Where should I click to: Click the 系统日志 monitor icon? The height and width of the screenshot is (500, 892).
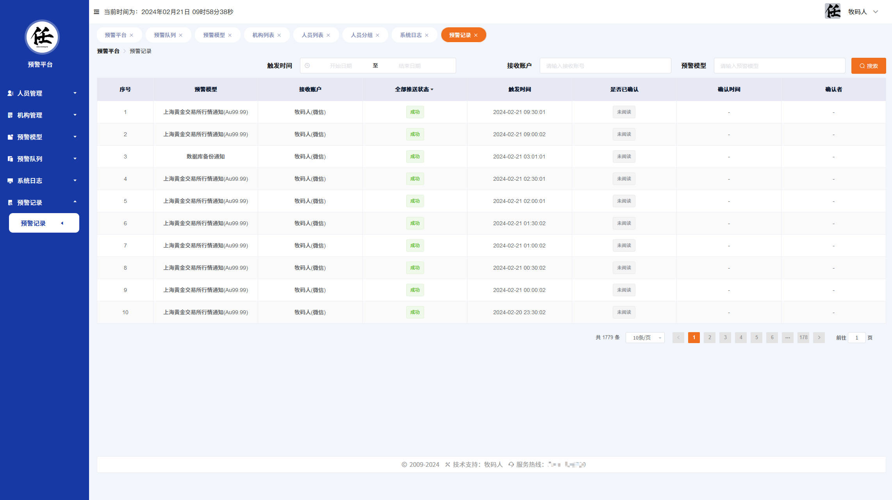tap(10, 181)
